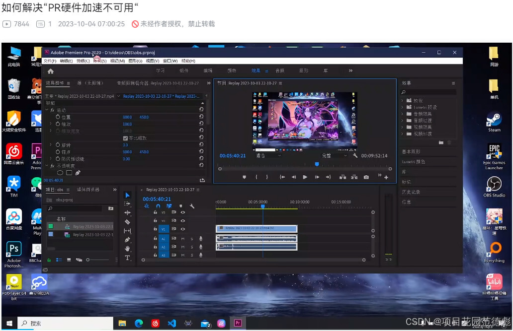The image size is (513, 331).
Task: Select the Track Select Forward tool
Action: (128, 203)
